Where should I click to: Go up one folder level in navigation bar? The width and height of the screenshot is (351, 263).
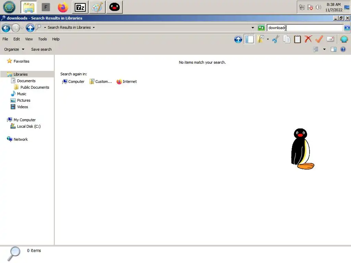click(x=30, y=28)
